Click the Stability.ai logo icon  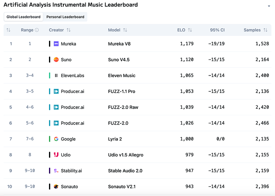click(x=56, y=171)
